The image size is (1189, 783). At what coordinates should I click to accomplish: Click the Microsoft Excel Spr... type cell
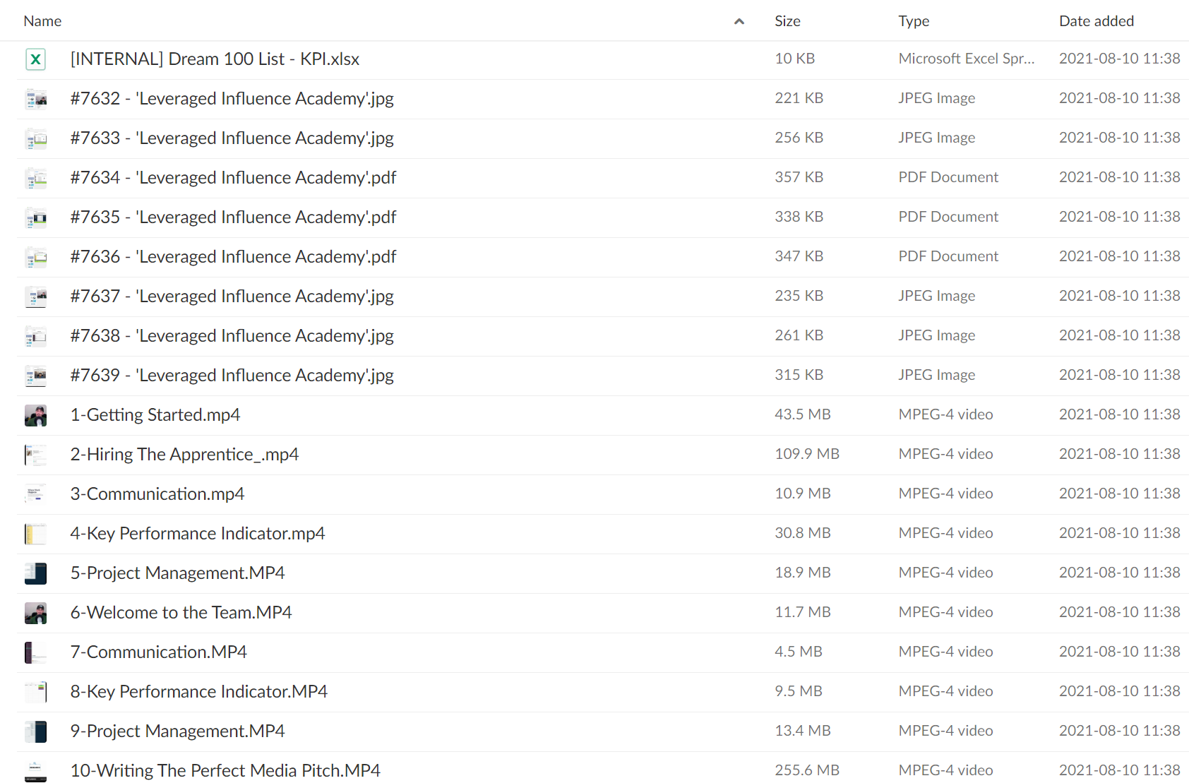[966, 59]
